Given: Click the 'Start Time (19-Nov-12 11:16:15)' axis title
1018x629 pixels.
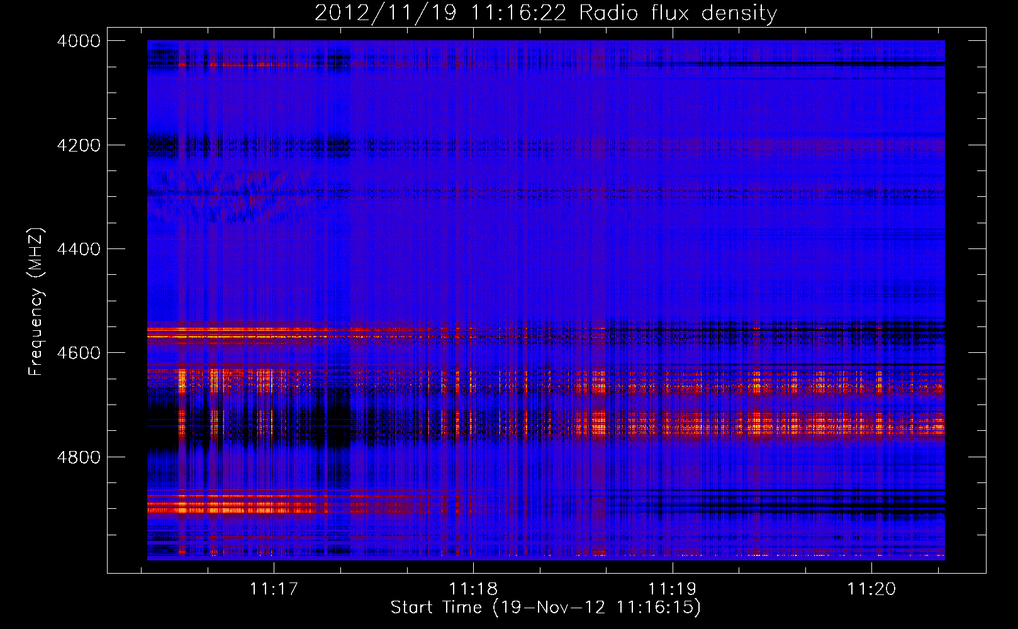Looking at the screenshot, I should (x=545, y=608).
